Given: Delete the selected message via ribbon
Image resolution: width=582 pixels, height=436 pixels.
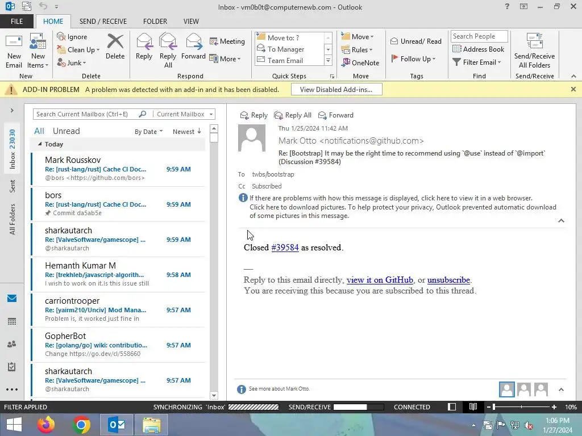Looking at the screenshot, I should click(x=115, y=47).
